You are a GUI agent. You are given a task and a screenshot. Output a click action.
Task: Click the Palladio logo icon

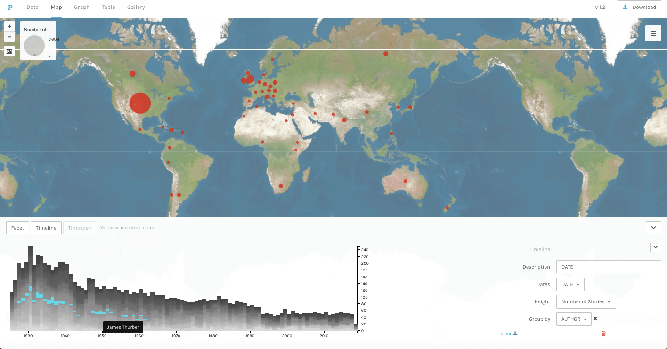(x=10, y=7)
